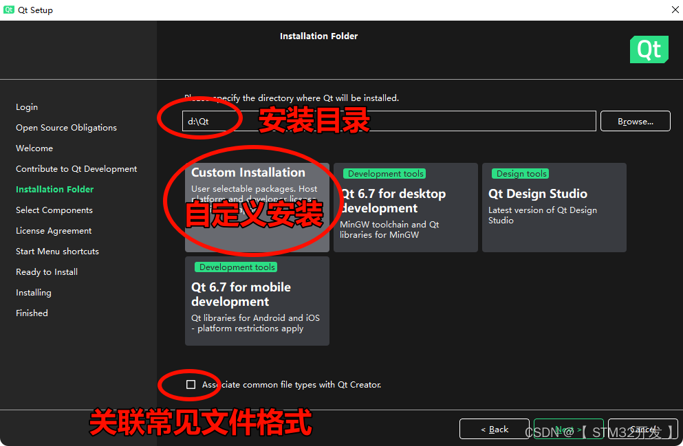The height and width of the screenshot is (446, 683).
Task: Click the Ready to Install step
Action: click(47, 272)
